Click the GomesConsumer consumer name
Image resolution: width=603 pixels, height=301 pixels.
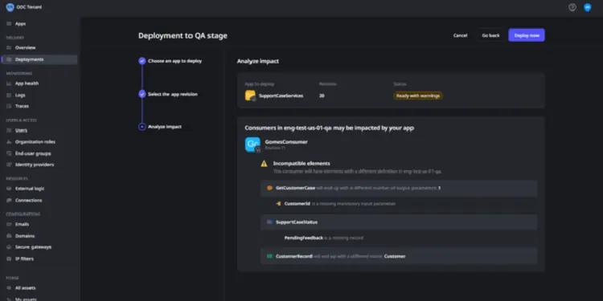(x=286, y=141)
